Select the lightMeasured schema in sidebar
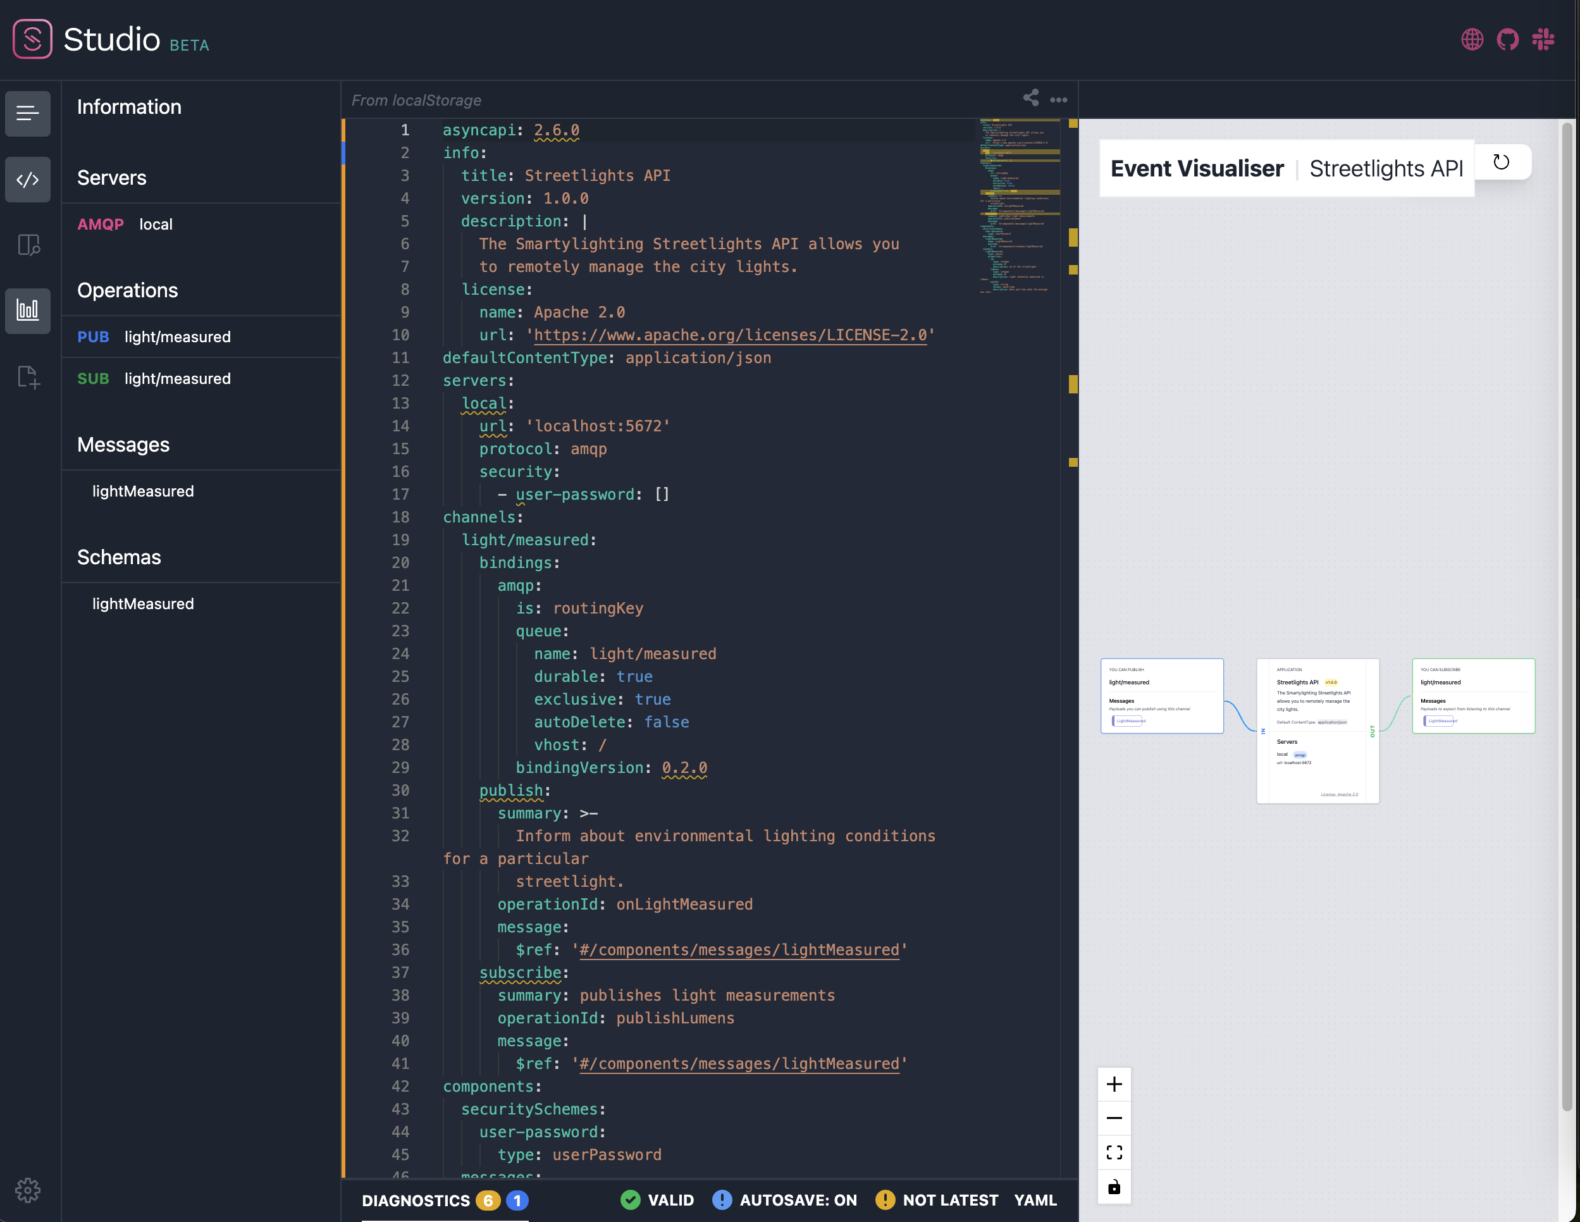This screenshot has width=1580, height=1222. [142, 603]
